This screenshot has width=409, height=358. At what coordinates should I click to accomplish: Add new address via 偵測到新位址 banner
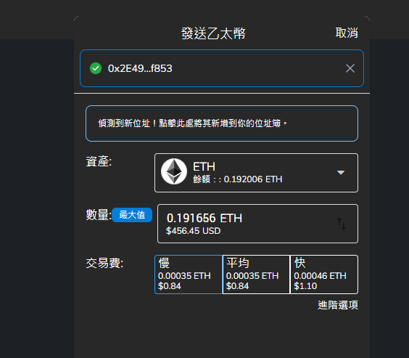coord(222,123)
